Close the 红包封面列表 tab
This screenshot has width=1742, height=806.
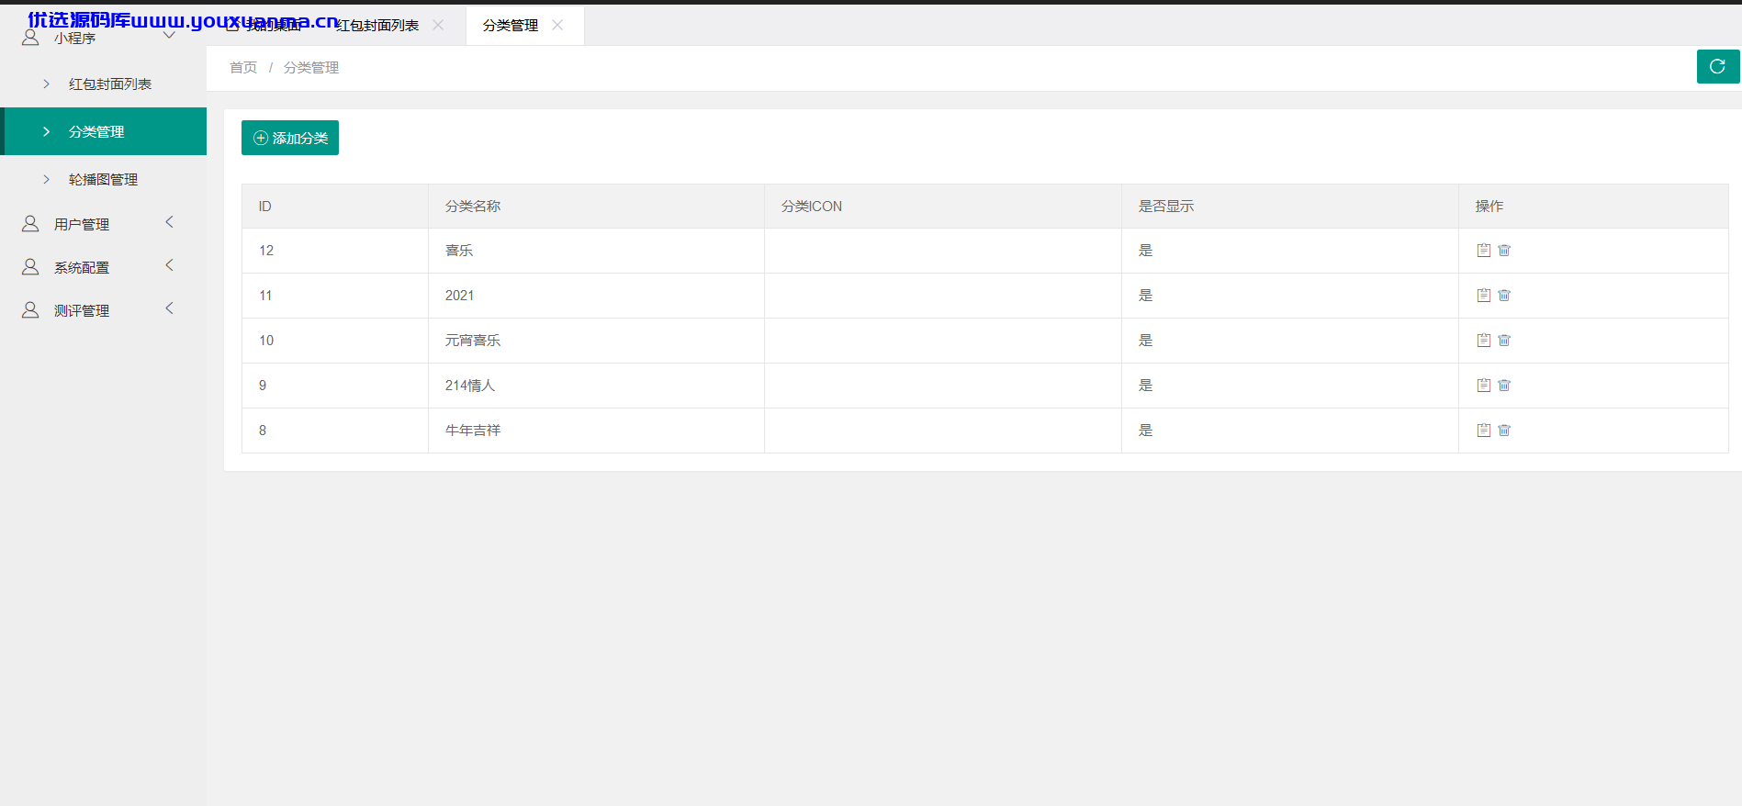[x=438, y=25]
